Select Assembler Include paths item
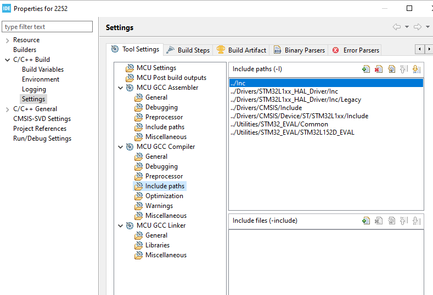The image size is (433, 295). click(165, 127)
